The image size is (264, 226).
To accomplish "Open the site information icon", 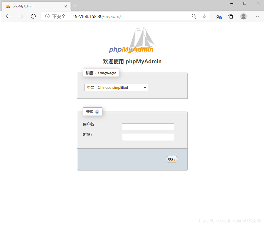I will [47, 16].
